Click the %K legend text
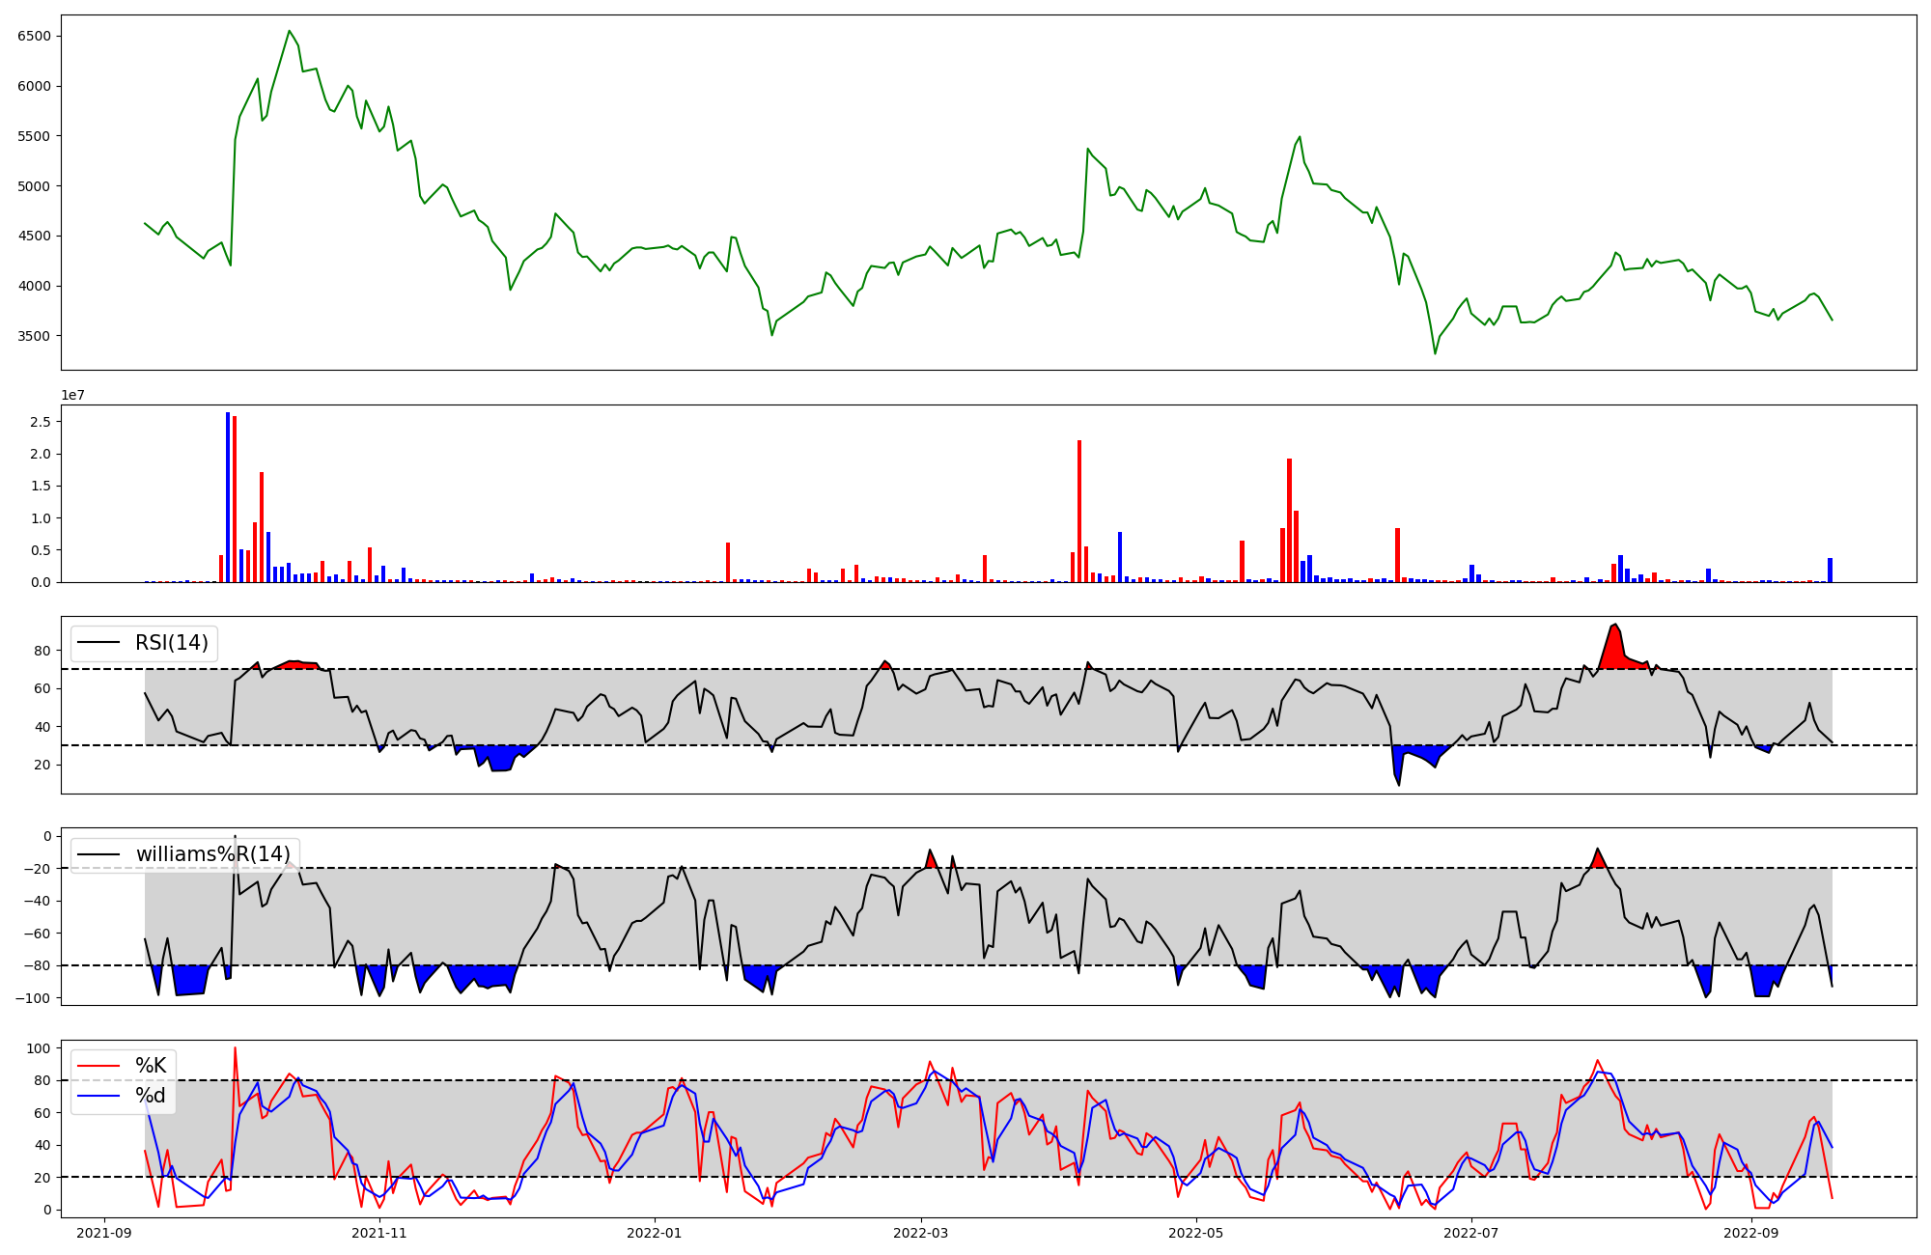Viewport: 1931px width, 1255px height. pos(151,1066)
